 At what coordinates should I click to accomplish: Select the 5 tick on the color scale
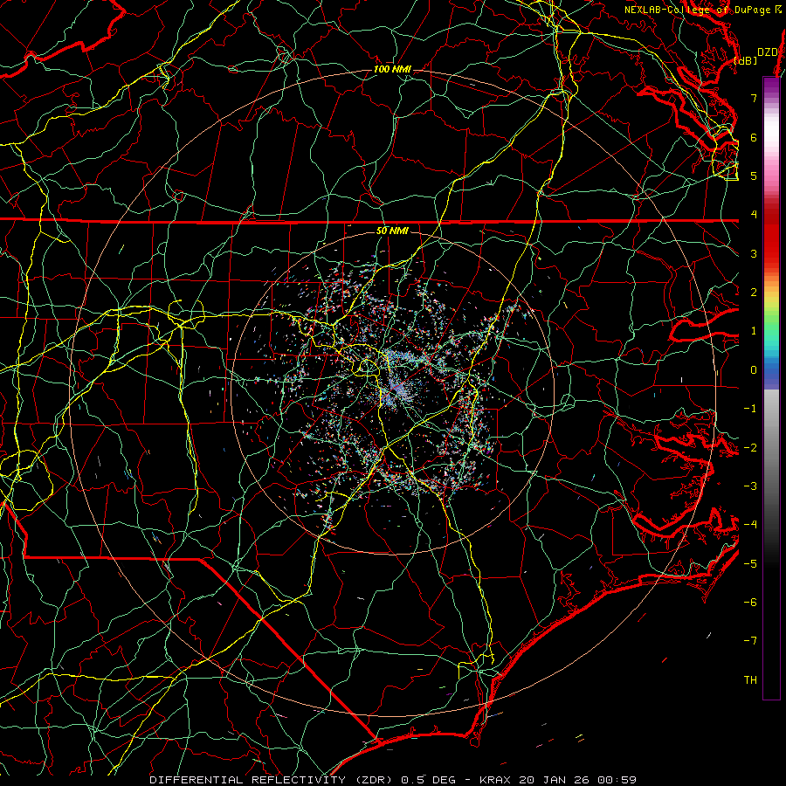click(754, 176)
